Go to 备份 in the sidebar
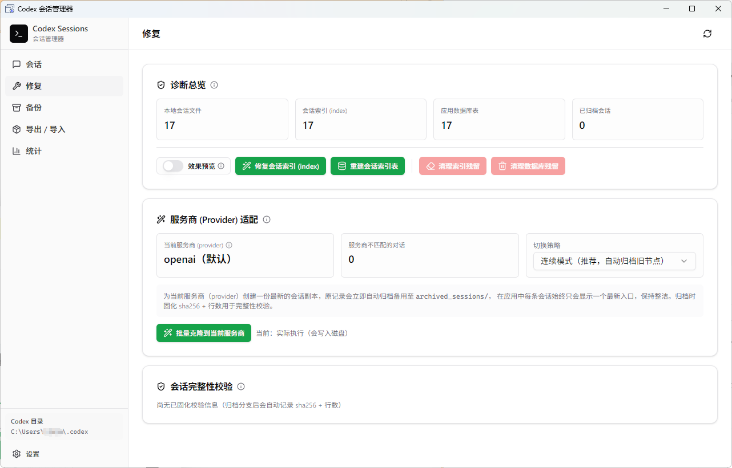Image resolution: width=732 pixels, height=468 pixels. click(64, 108)
